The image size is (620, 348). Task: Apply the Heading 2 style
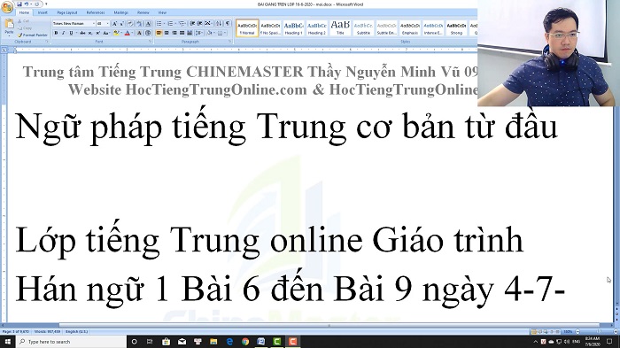[x=317, y=28]
